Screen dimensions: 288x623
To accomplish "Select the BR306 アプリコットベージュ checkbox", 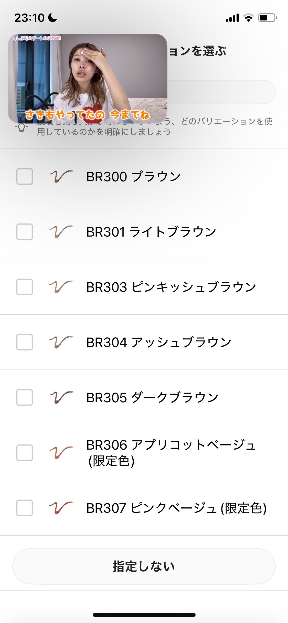I will [x=25, y=453].
